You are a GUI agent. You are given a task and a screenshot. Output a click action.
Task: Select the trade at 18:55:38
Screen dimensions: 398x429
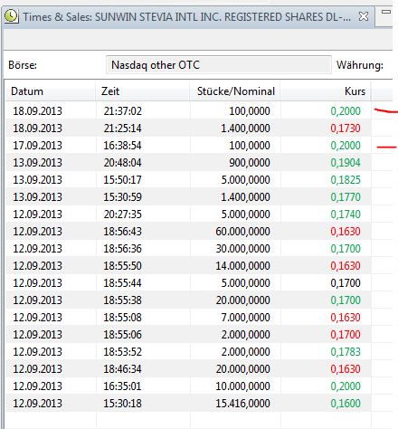coord(188,300)
